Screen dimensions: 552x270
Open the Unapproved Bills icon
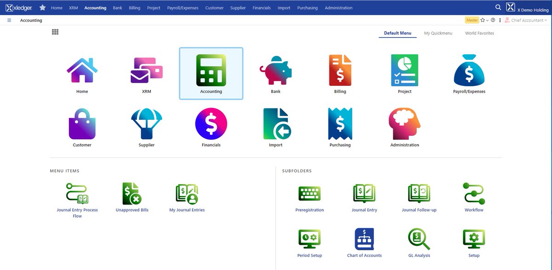[132, 193]
